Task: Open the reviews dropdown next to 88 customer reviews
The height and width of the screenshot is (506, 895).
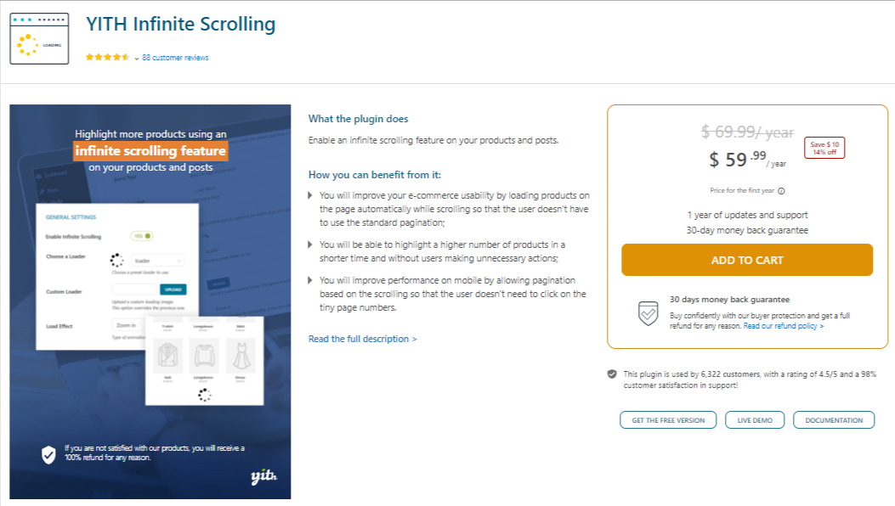Action: pyautogui.click(x=136, y=57)
